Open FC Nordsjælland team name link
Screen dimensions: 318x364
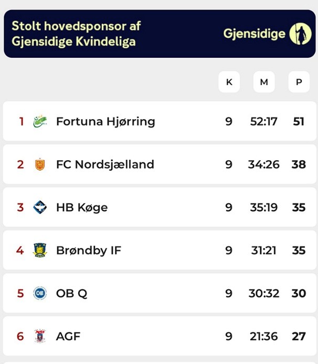tap(105, 164)
